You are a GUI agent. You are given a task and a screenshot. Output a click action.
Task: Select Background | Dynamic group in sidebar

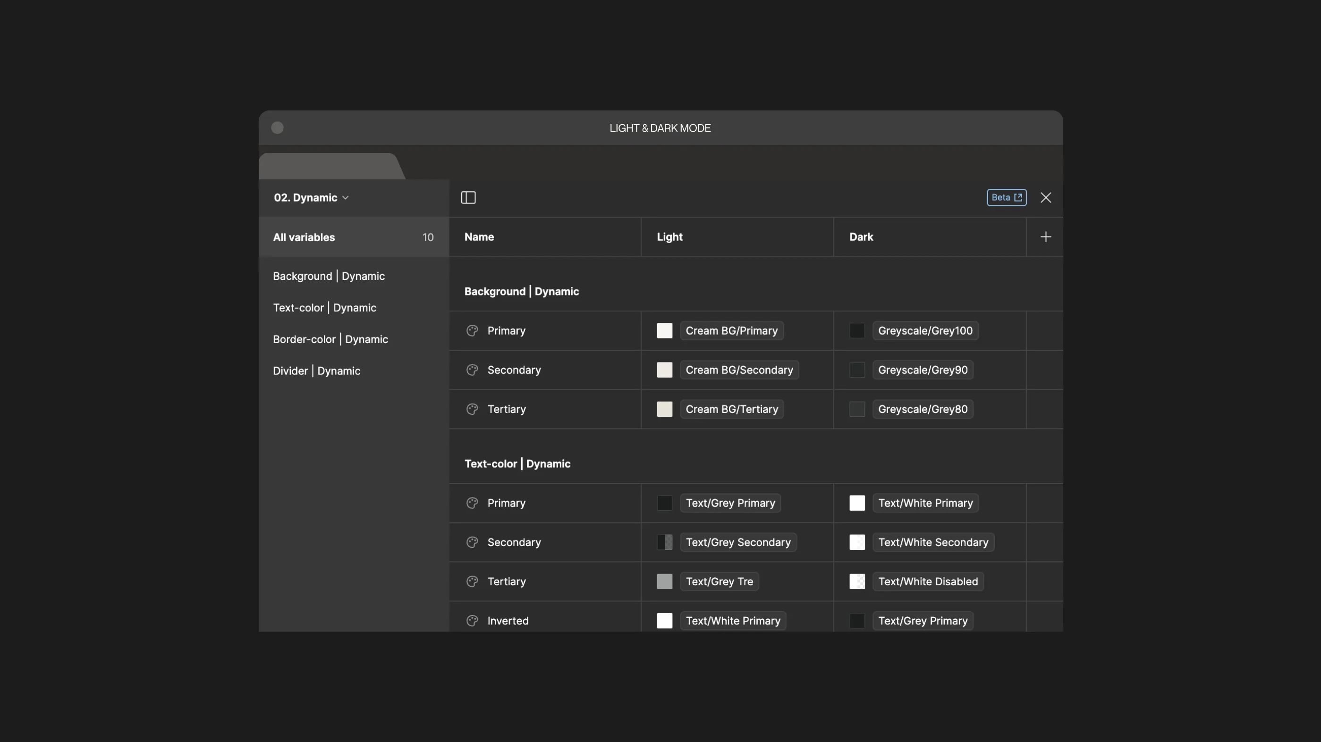tap(329, 276)
